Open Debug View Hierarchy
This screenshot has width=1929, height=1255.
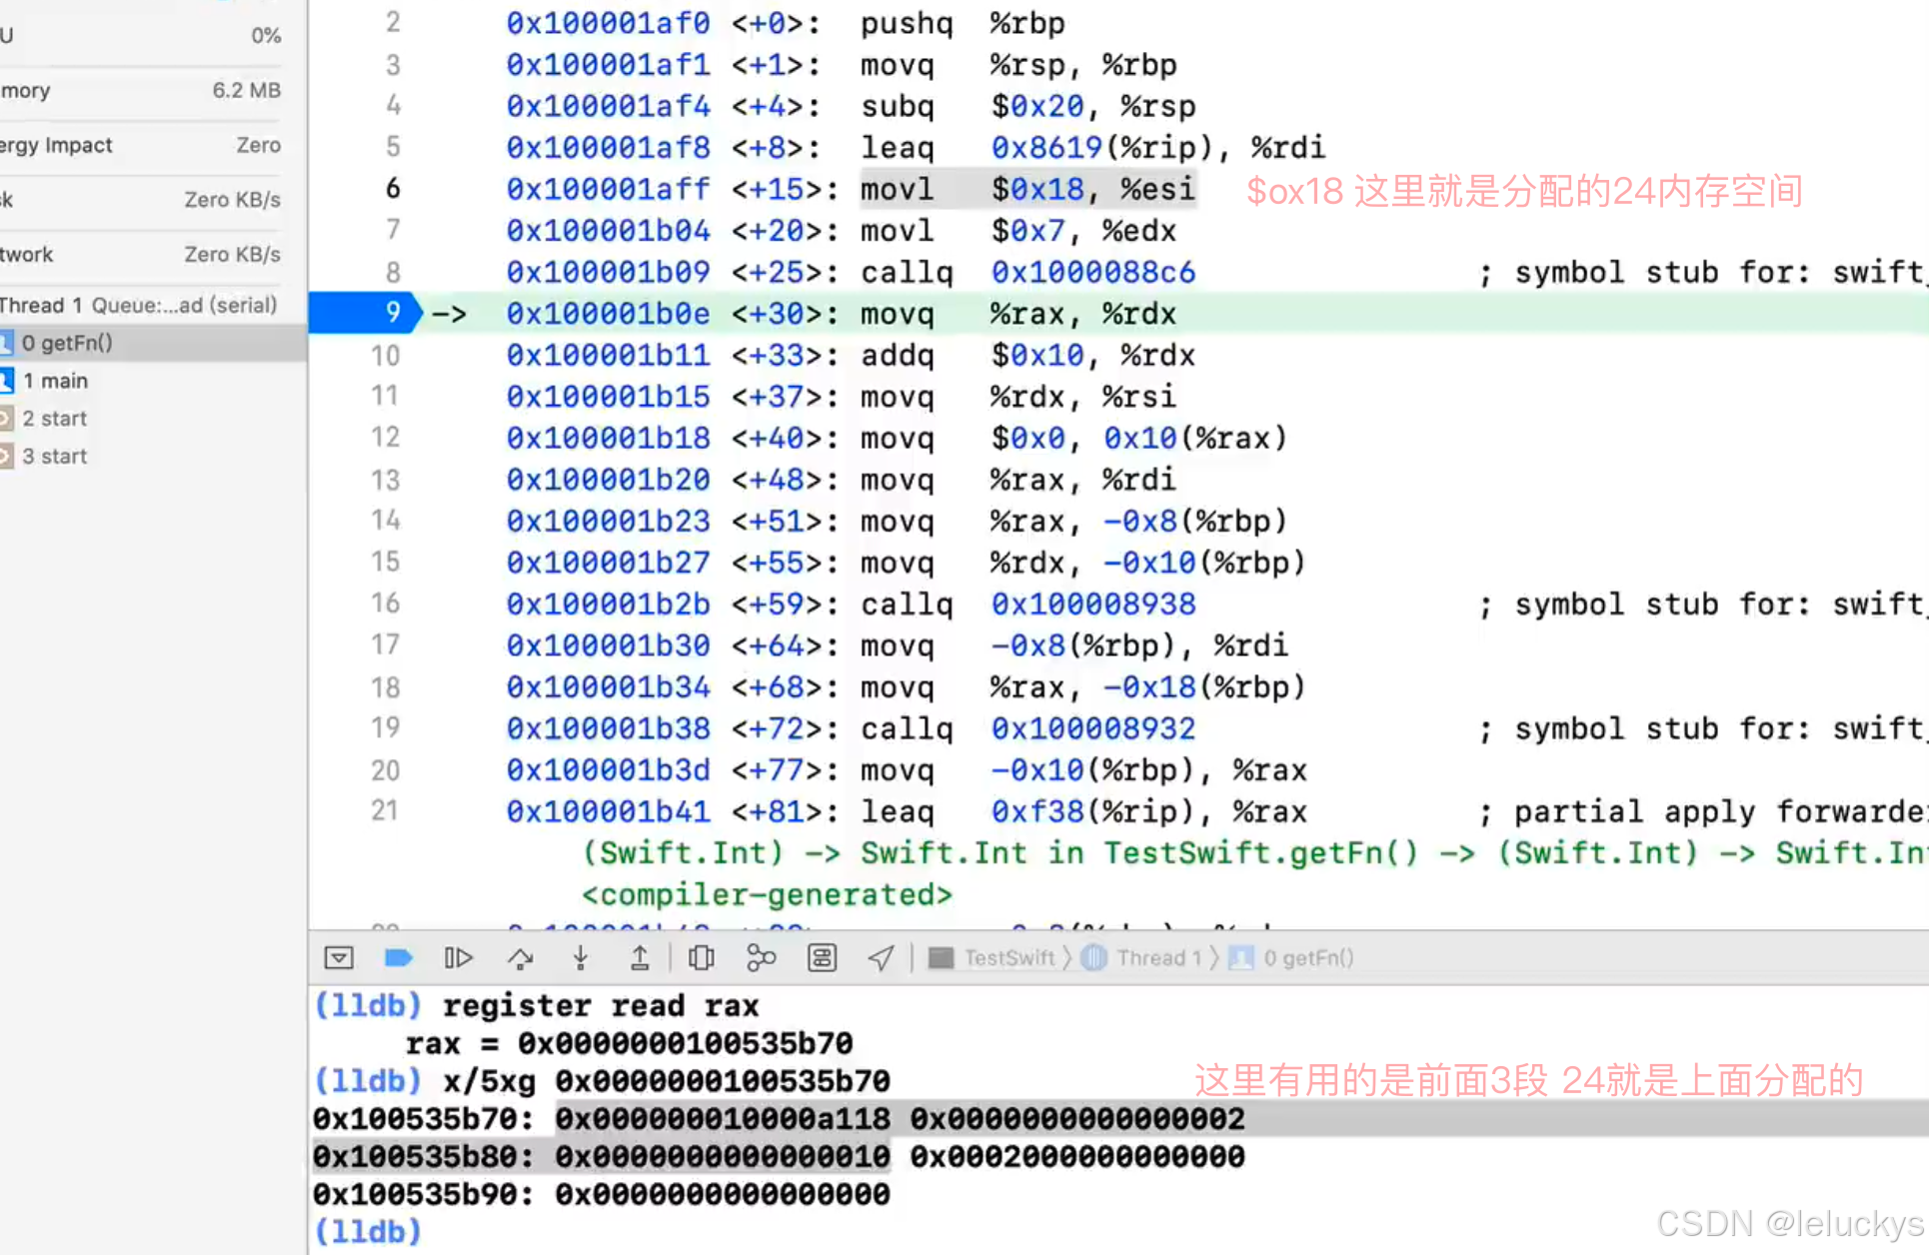tap(702, 958)
